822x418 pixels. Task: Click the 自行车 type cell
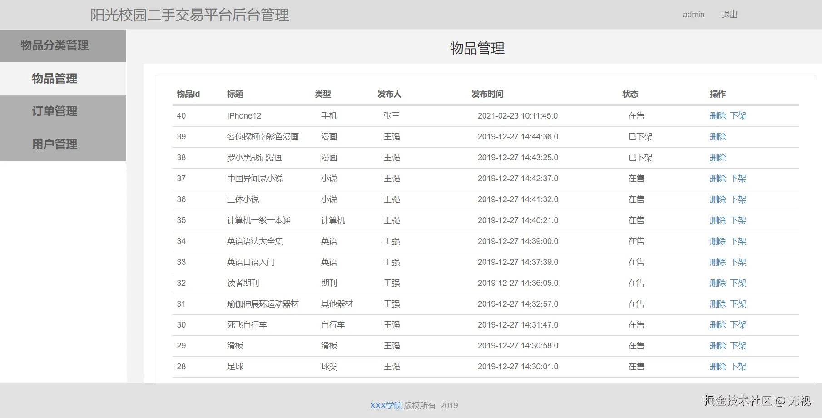tap(333, 325)
